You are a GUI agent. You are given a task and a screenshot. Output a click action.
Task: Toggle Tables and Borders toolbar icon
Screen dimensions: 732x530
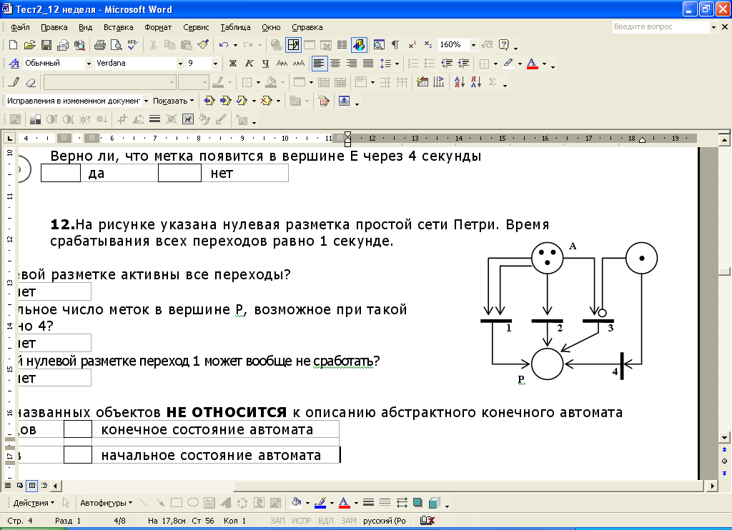(x=293, y=45)
